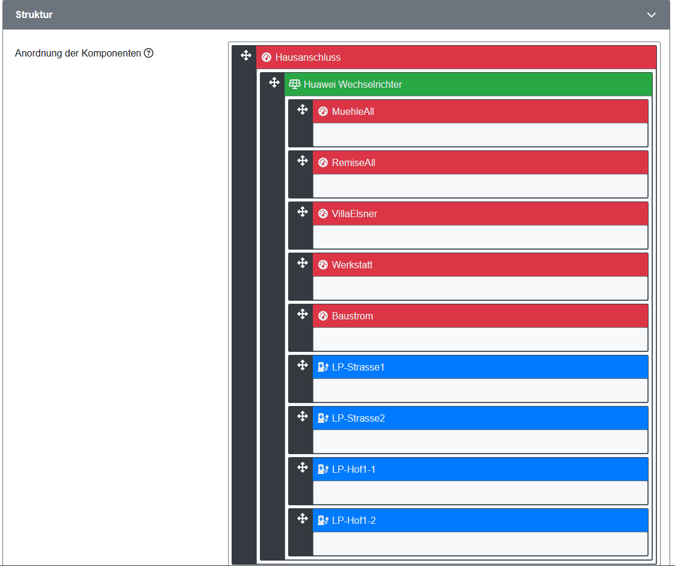
Task: Click the gauge icon beside Werkstatt
Action: click(x=323, y=265)
